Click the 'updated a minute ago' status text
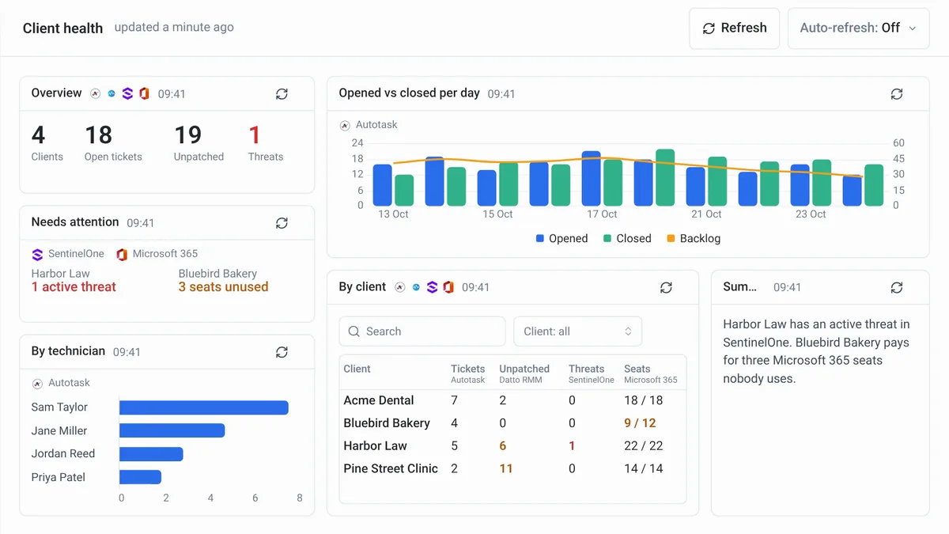949x534 pixels. 174,27
